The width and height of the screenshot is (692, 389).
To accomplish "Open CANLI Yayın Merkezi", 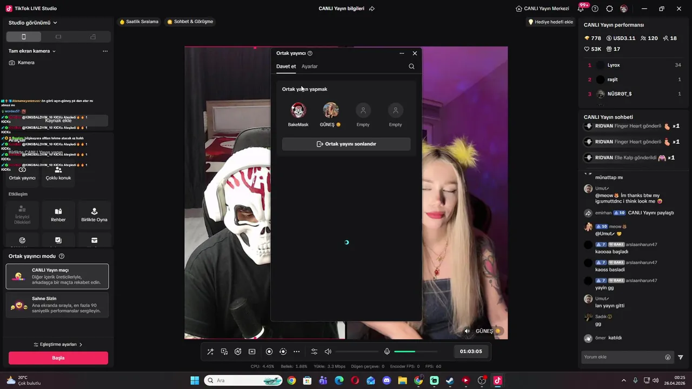I will 542,9.
